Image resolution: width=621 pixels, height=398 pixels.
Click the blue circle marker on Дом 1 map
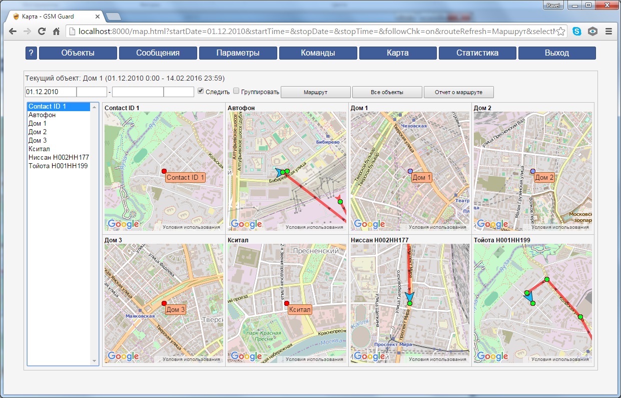point(410,171)
